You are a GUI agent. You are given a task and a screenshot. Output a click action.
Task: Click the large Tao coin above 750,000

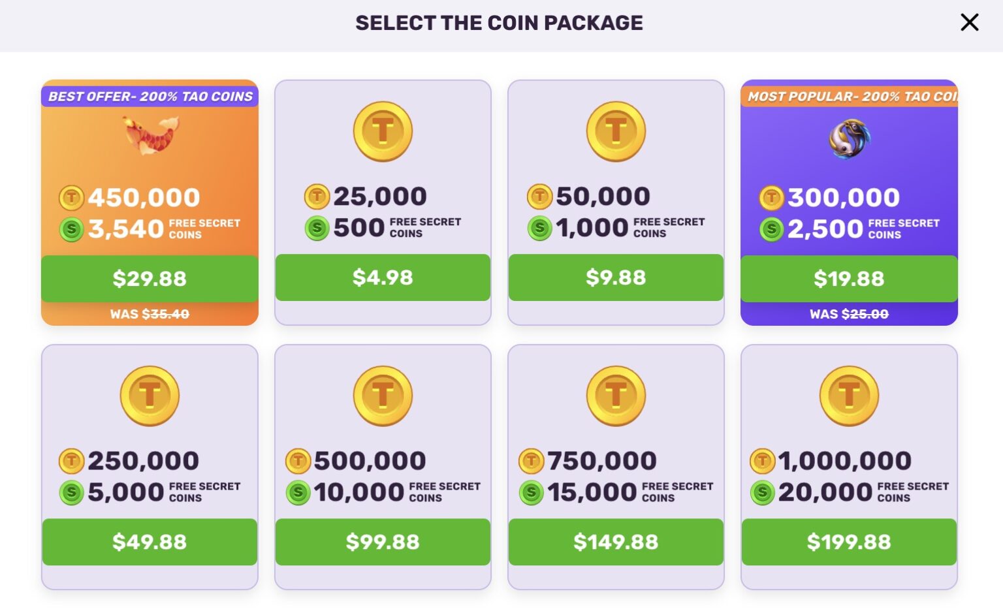click(x=616, y=396)
